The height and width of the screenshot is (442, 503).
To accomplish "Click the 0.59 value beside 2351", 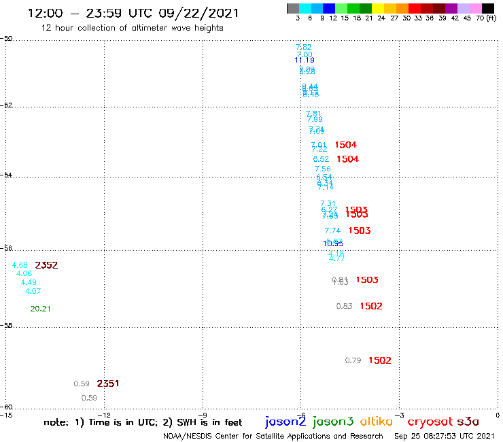I will (x=82, y=384).
